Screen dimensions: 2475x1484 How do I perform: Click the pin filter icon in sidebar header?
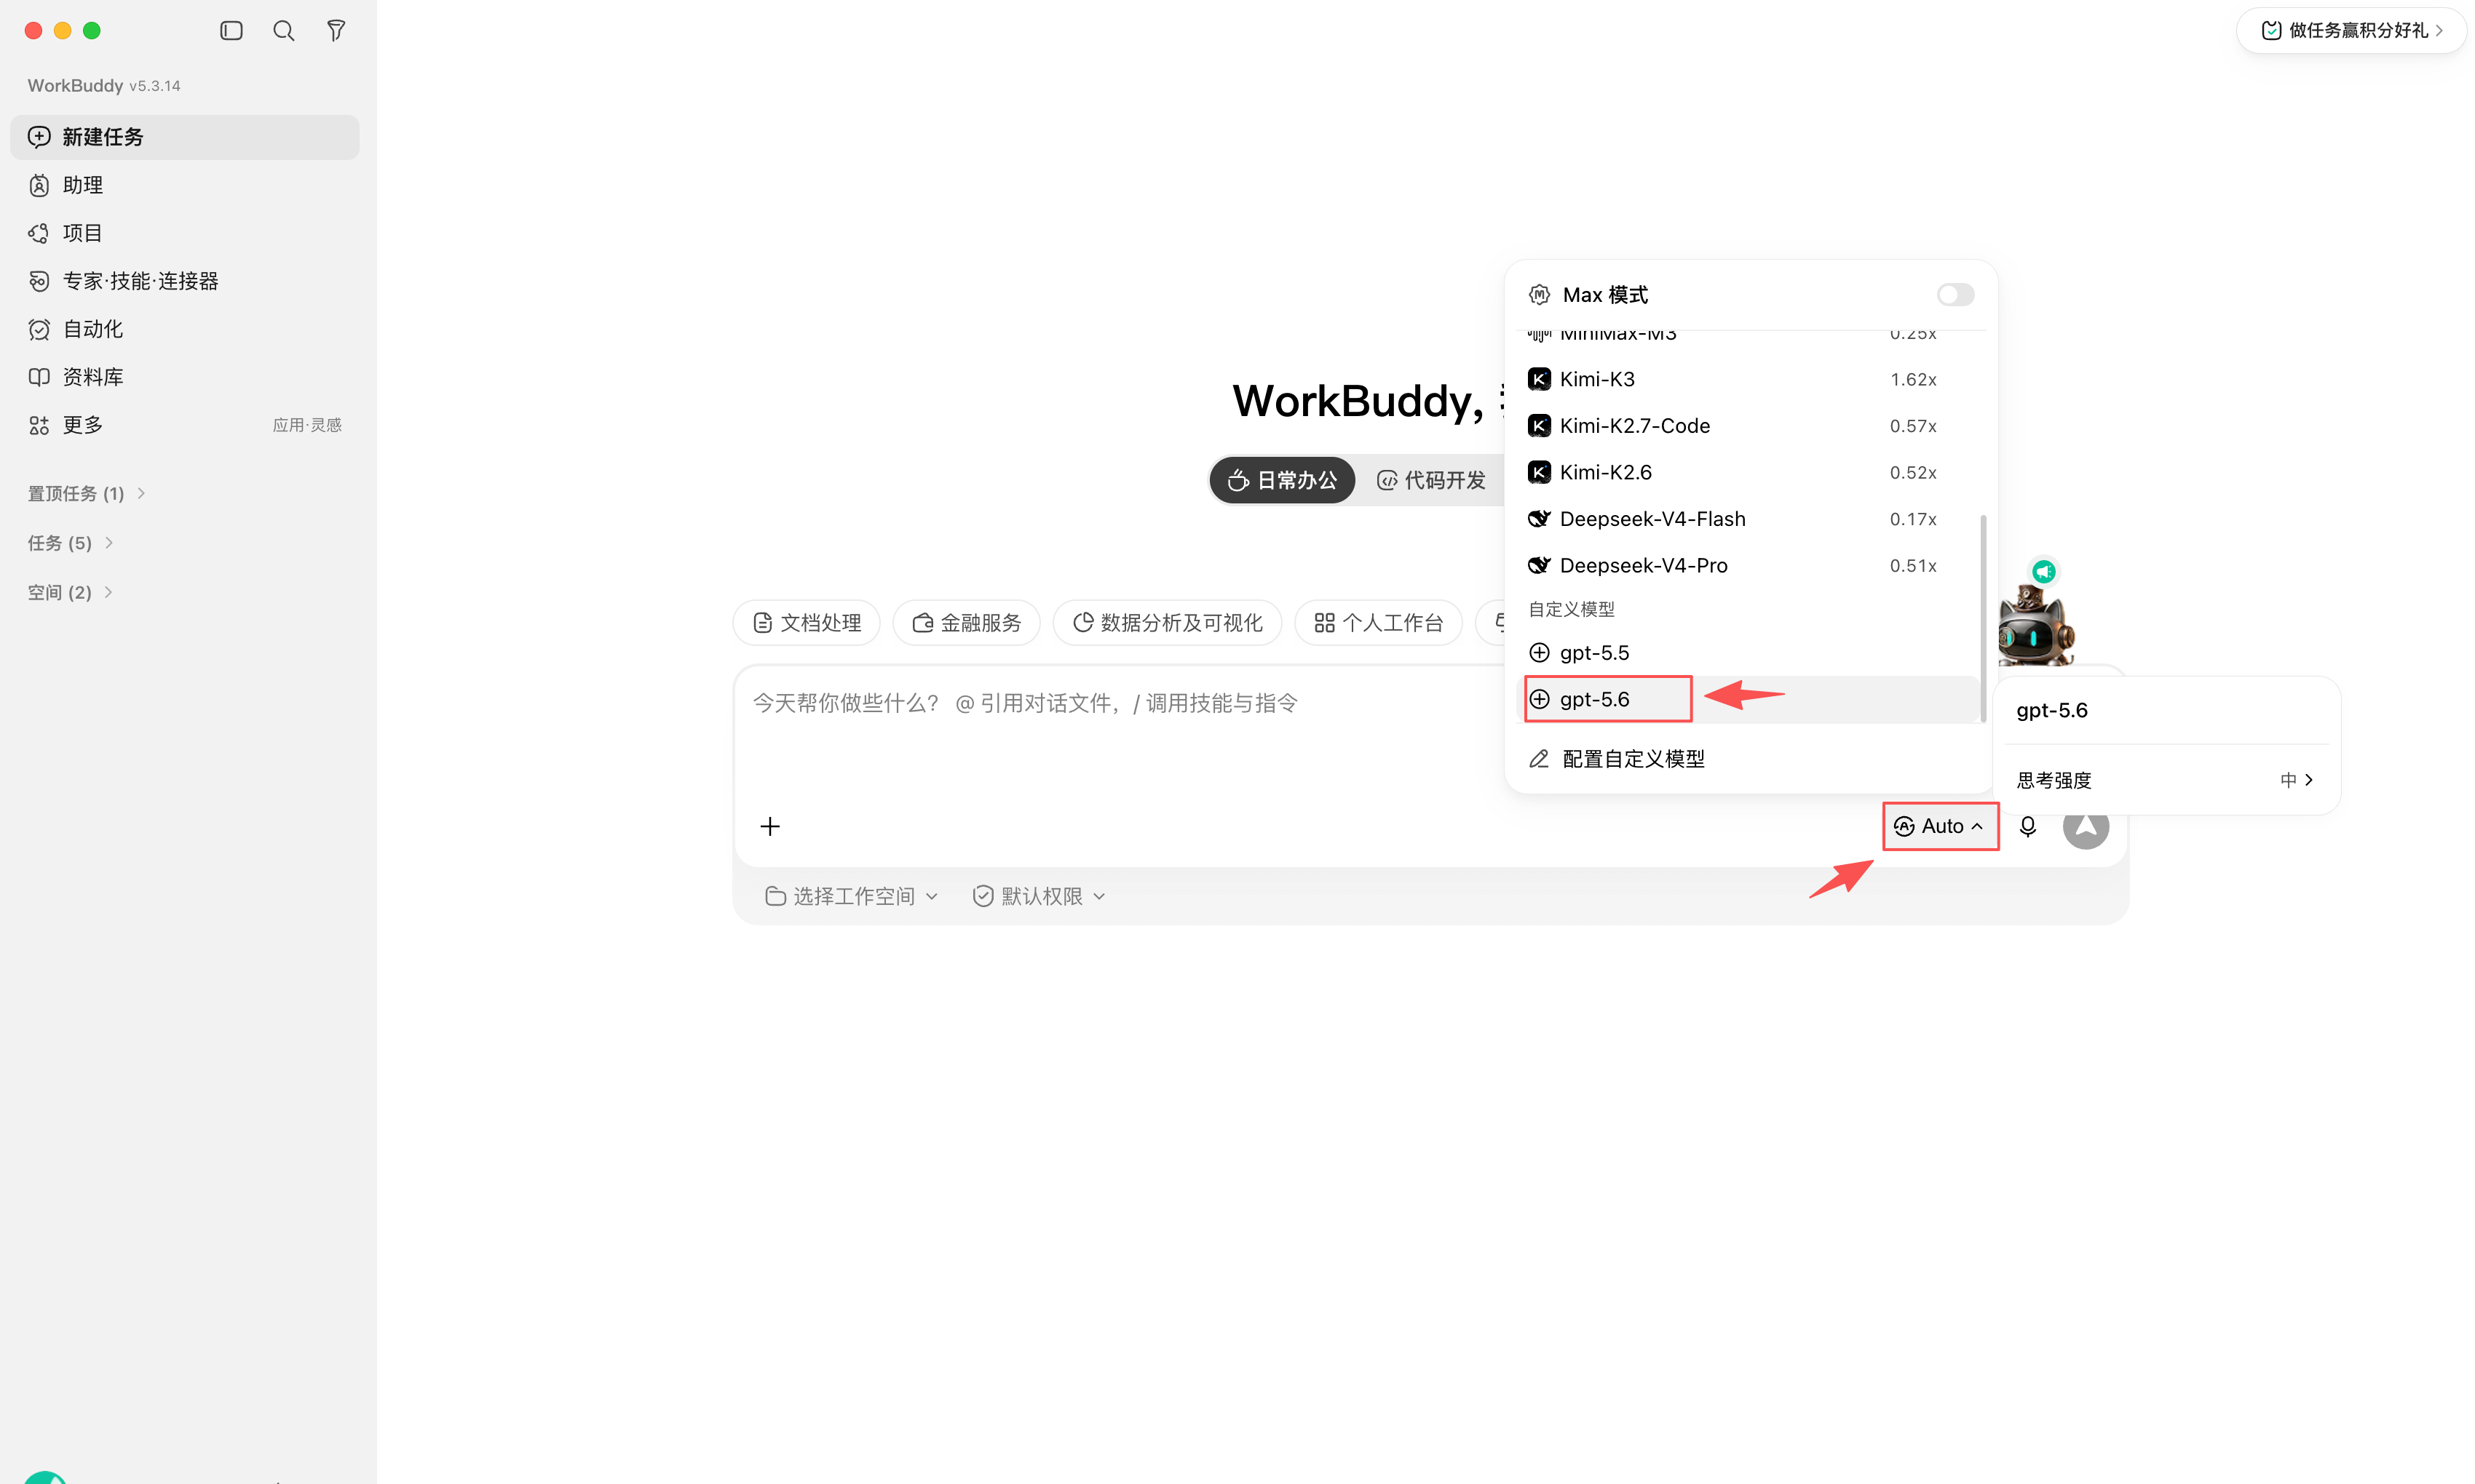(x=336, y=31)
